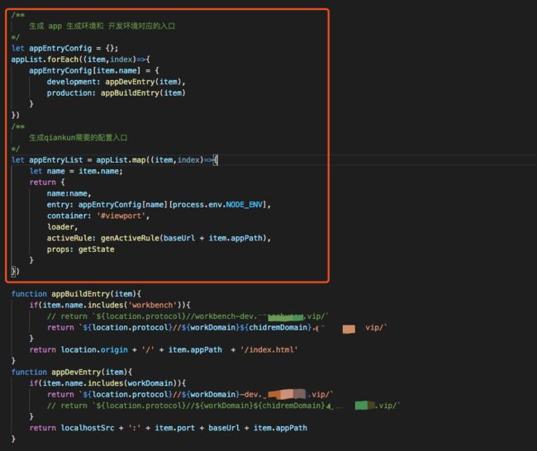Click the 'appList.forEach((item,index)=>{' line
Viewport: 537px width, 451px height.
[80, 59]
